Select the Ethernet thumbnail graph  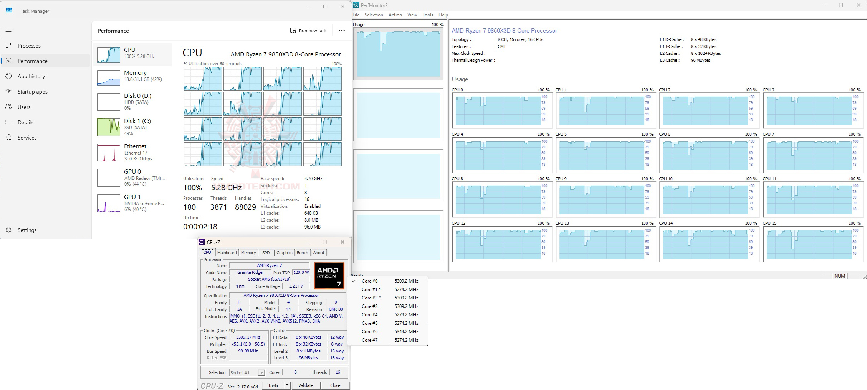click(109, 153)
